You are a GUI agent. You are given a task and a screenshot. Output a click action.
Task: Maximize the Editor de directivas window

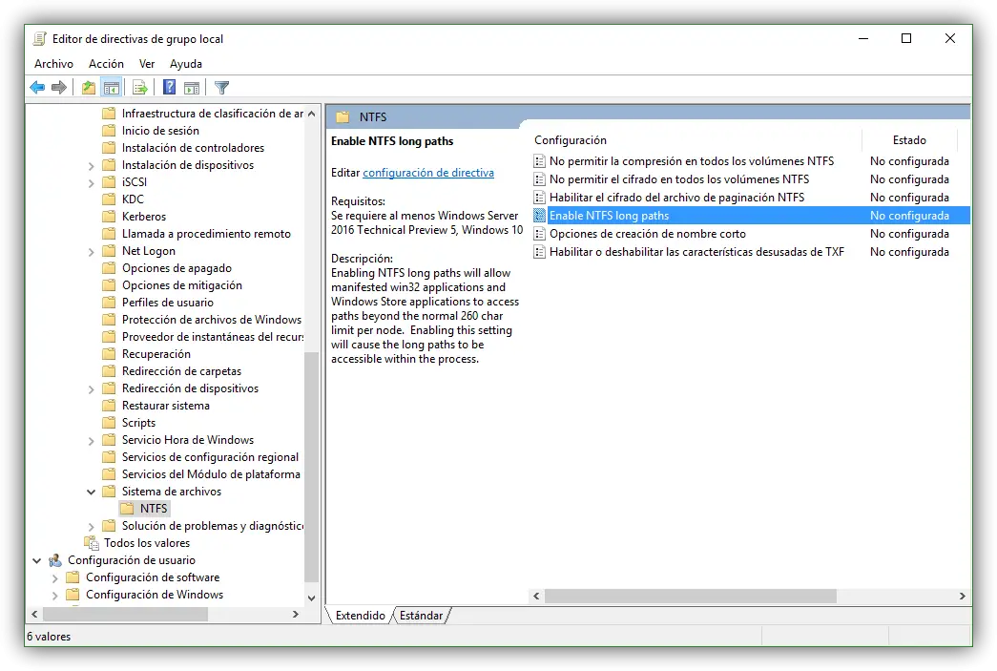coord(906,39)
